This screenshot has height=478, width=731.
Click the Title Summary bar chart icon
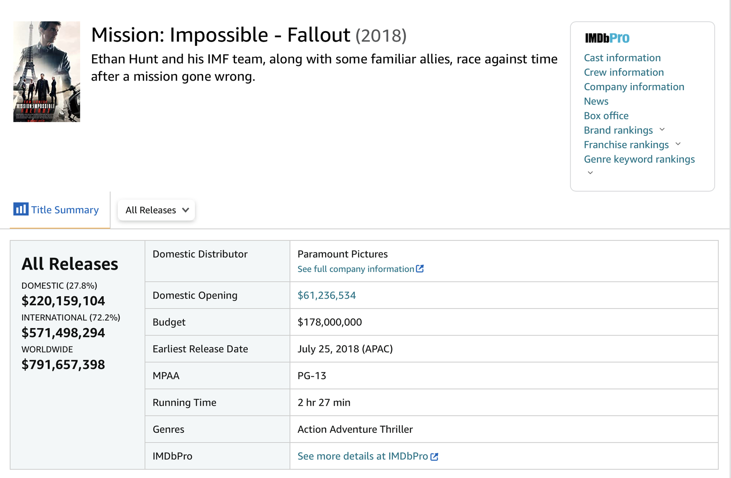[21, 209]
